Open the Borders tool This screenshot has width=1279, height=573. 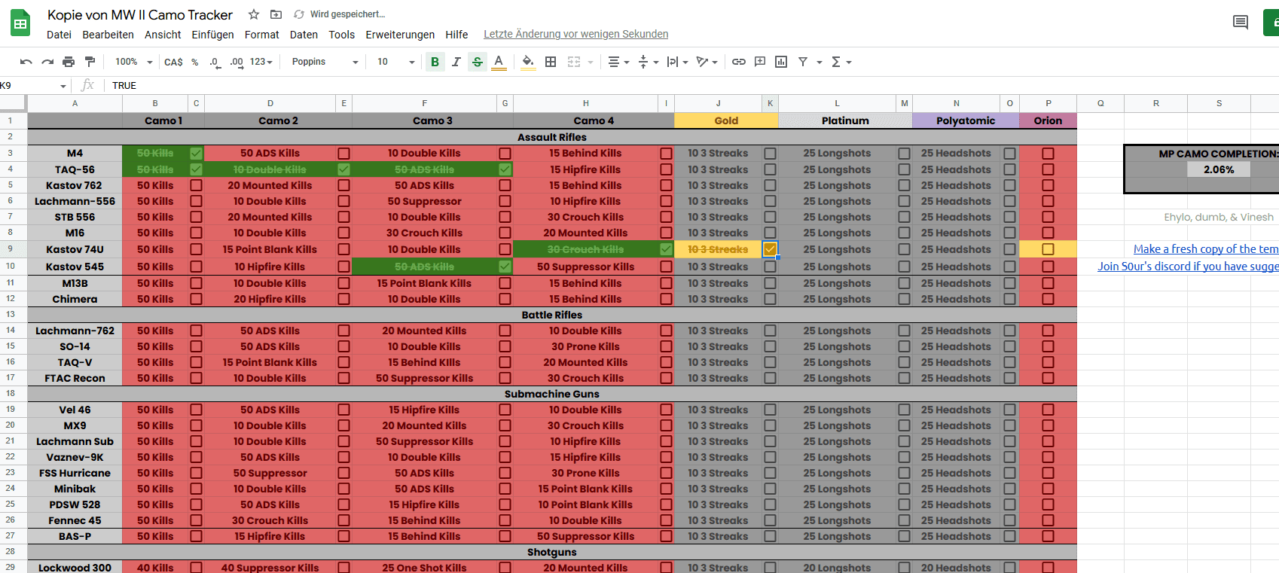(551, 62)
